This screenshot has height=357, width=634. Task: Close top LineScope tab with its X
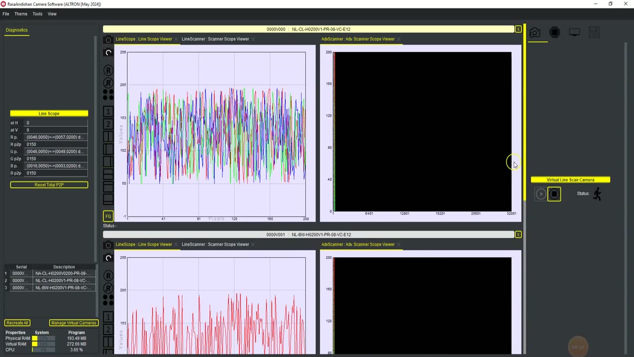(x=176, y=39)
